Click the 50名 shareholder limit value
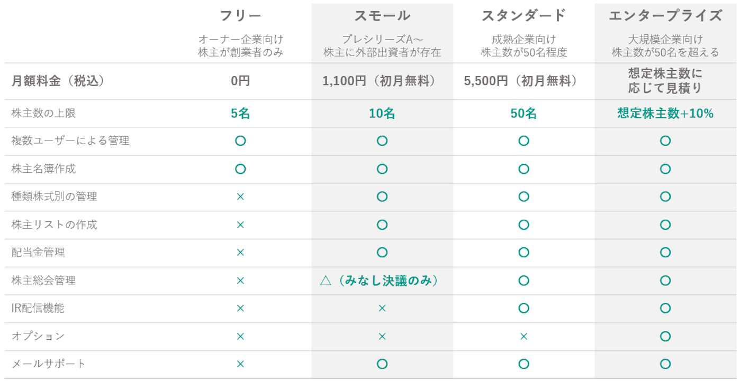Image resolution: width=740 pixels, height=382 pixels. click(x=524, y=114)
